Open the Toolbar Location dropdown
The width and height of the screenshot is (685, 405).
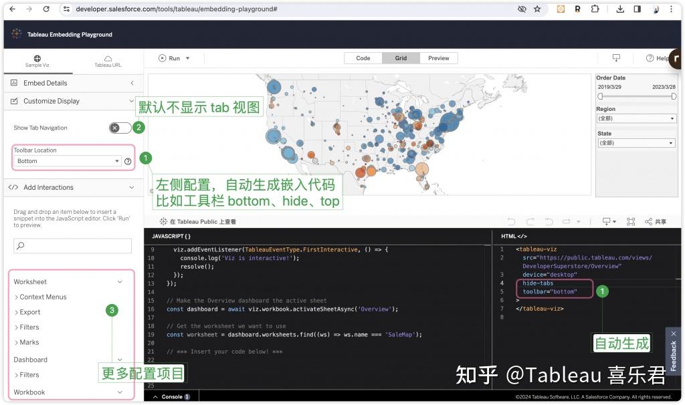pyautogui.click(x=67, y=160)
